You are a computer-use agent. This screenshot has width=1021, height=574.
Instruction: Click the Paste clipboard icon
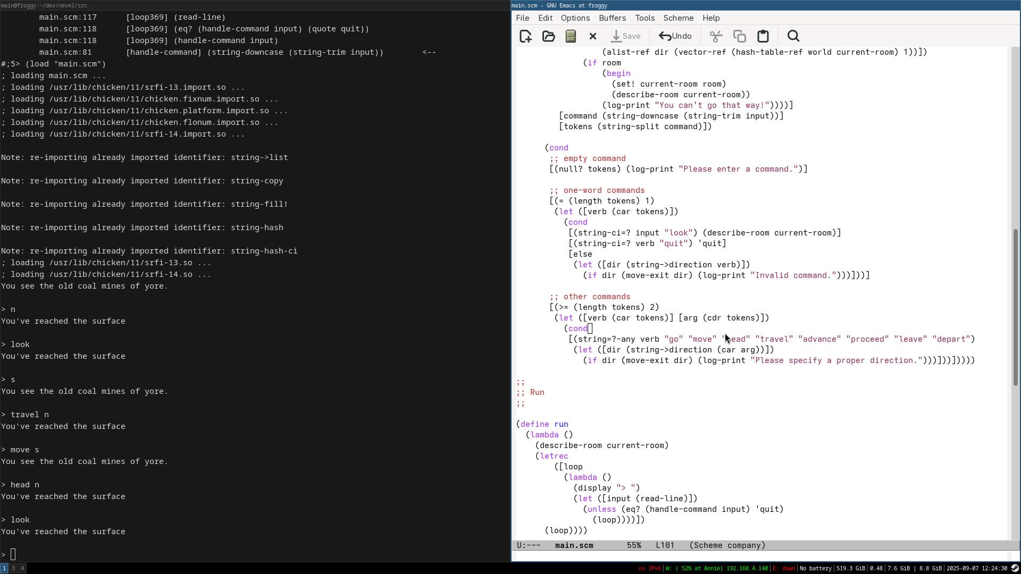[x=763, y=36]
